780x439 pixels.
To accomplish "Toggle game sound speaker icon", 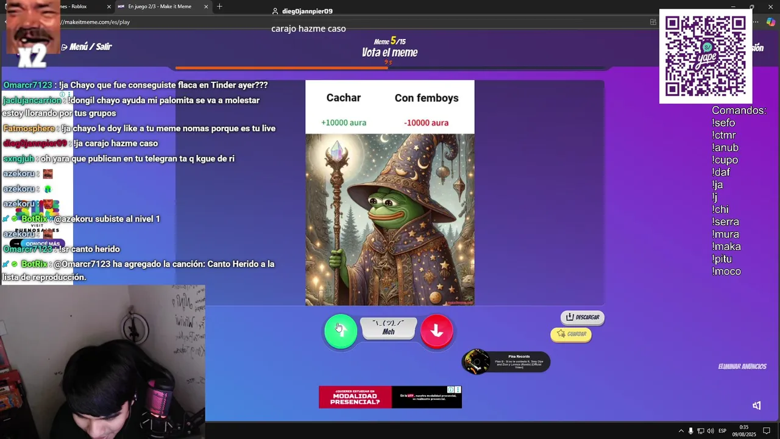I will click(757, 405).
